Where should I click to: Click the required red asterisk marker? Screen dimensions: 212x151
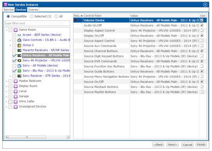tap(76, 20)
